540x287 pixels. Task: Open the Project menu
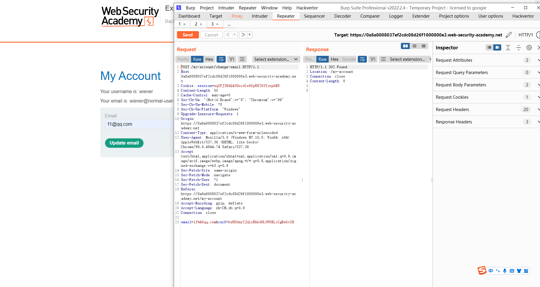(207, 8)
